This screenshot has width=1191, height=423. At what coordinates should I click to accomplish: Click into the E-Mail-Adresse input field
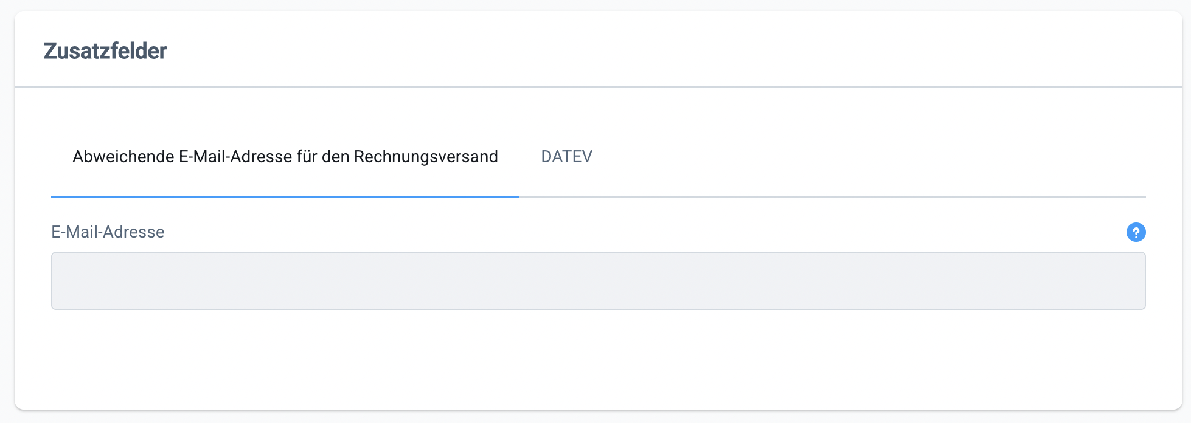[x=598, y=281]
